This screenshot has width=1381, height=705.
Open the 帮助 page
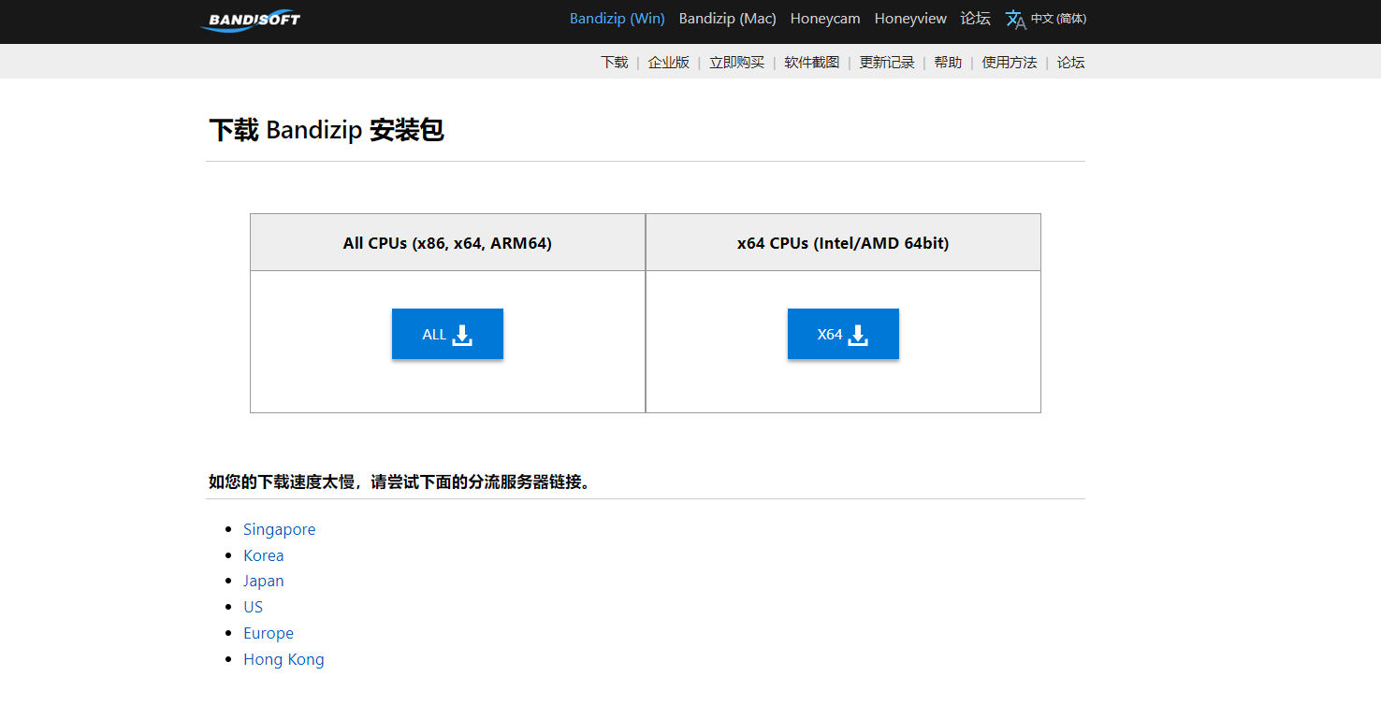point(948,63)
